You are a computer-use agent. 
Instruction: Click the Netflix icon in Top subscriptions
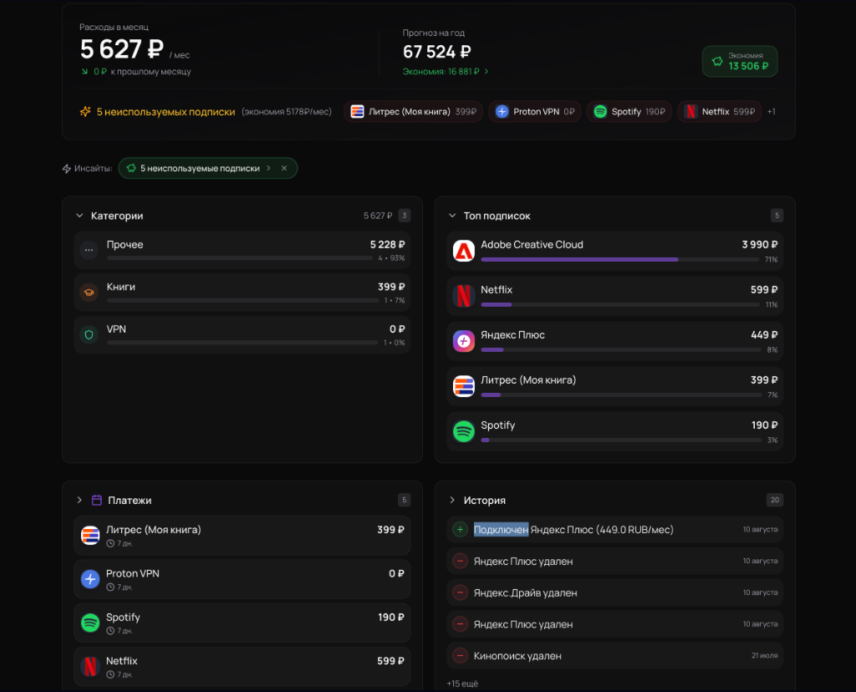click(463, 296)
